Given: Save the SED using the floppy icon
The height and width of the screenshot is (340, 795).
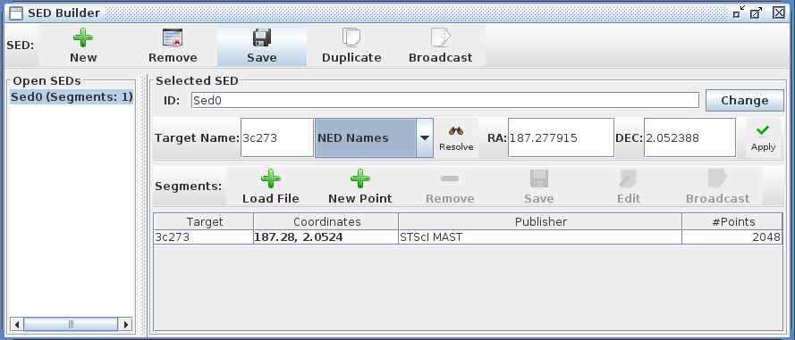Looking at the screenshot, I should click(262, 46).
